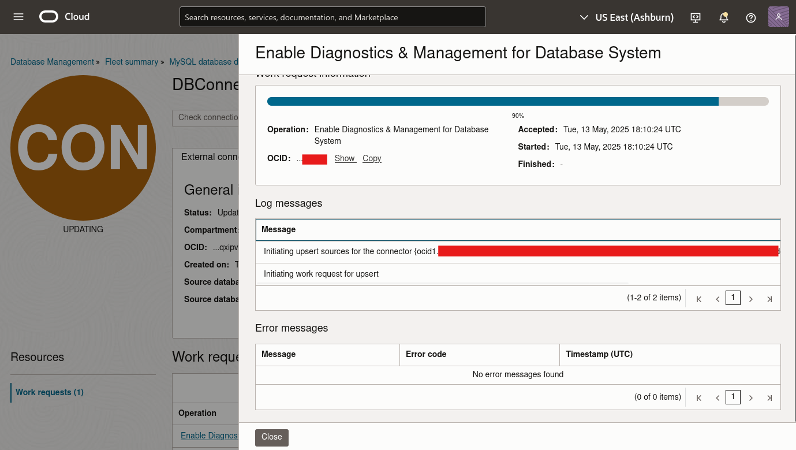Click the search resources input field
Viewport: 796px width, 450px height.
[x=332, y=17]
